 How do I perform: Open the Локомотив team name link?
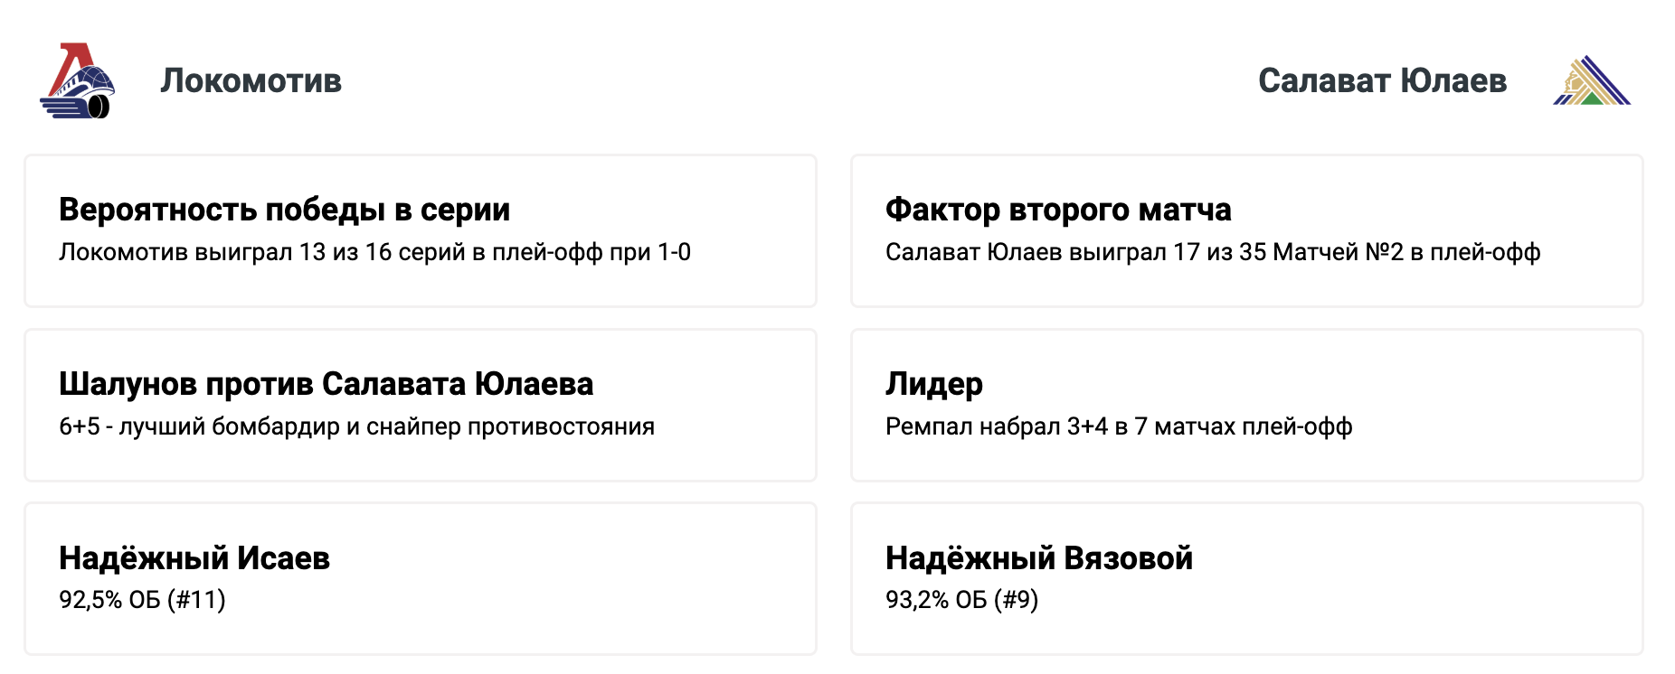(x=251, y=81)
